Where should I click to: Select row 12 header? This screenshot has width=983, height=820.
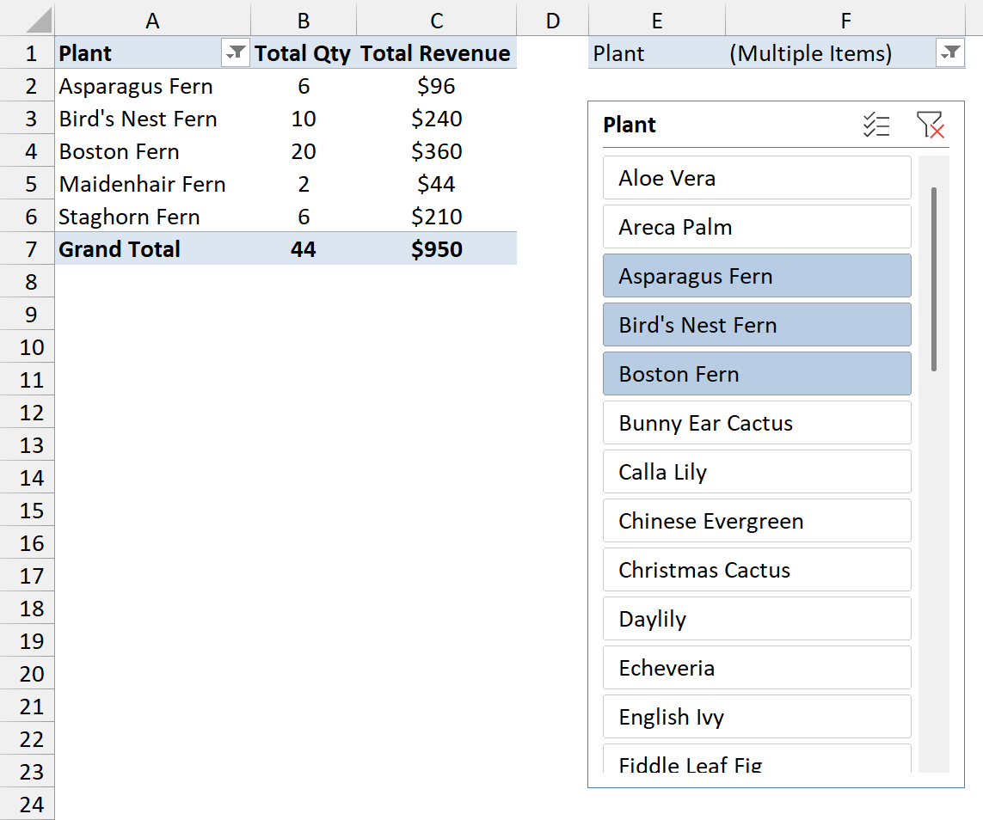[x=28, y=413]
